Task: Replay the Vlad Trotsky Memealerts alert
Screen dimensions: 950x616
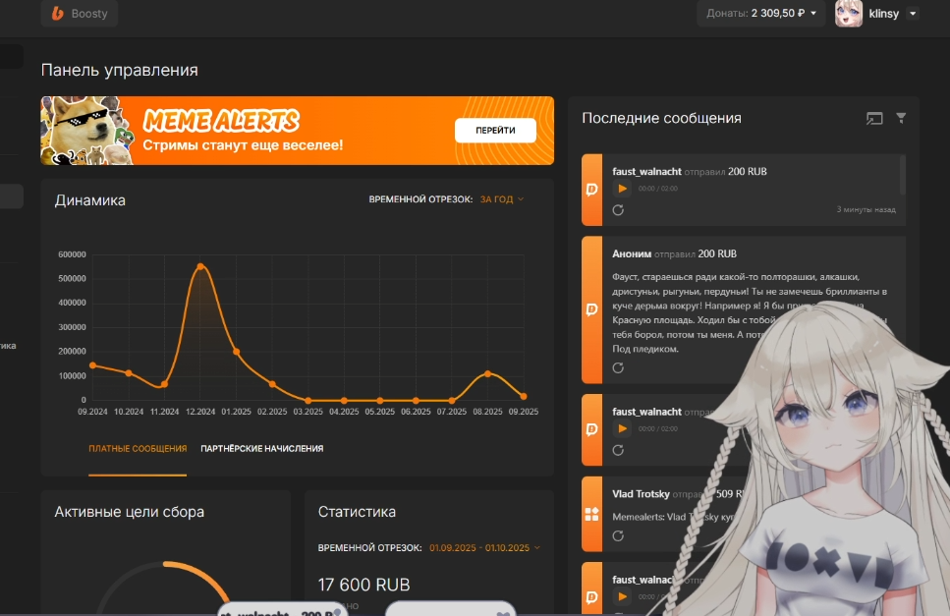Action: [618, 536]
